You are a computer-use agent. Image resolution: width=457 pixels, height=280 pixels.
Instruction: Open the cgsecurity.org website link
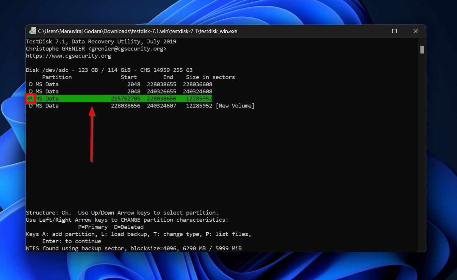click(68, 56)
